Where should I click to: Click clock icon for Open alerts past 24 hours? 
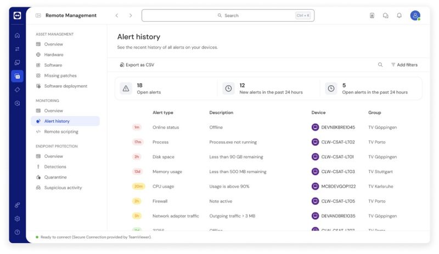click(331, 89)
